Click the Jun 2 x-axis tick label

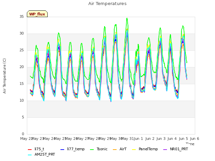click(x=150, y=139)
